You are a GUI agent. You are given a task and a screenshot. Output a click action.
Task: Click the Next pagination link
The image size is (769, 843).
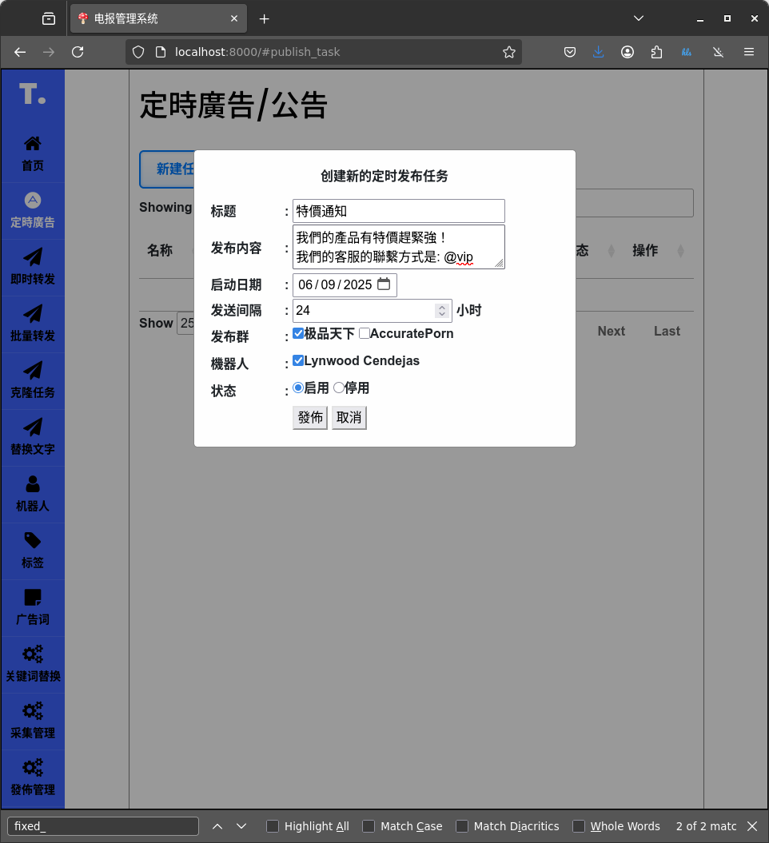coord(611,331)
